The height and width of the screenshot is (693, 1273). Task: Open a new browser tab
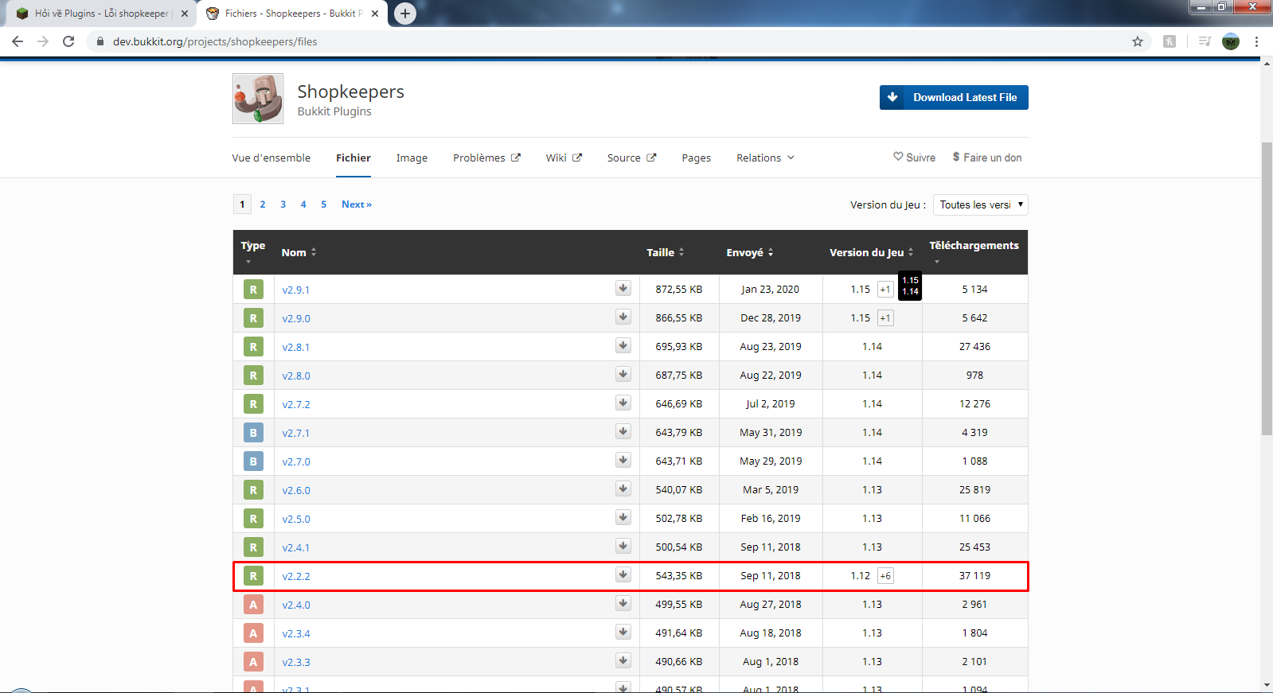(405, 14)
